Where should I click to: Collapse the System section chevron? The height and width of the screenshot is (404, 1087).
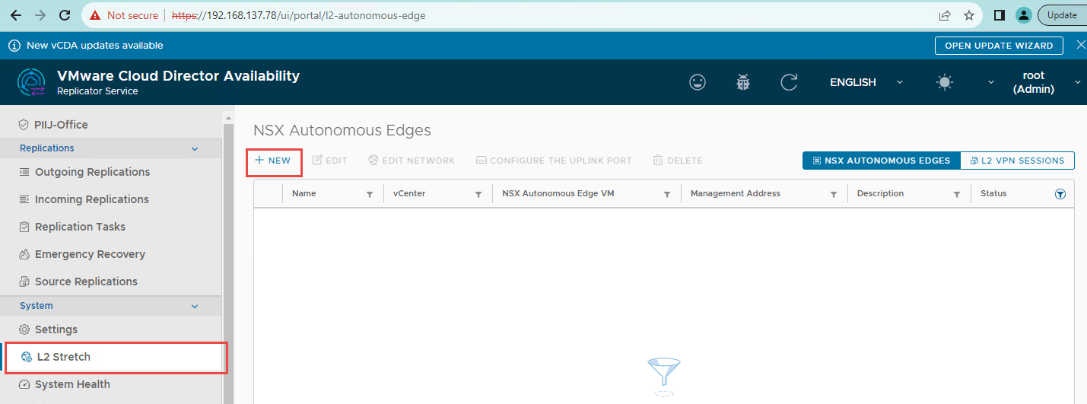tap(195, 306)
